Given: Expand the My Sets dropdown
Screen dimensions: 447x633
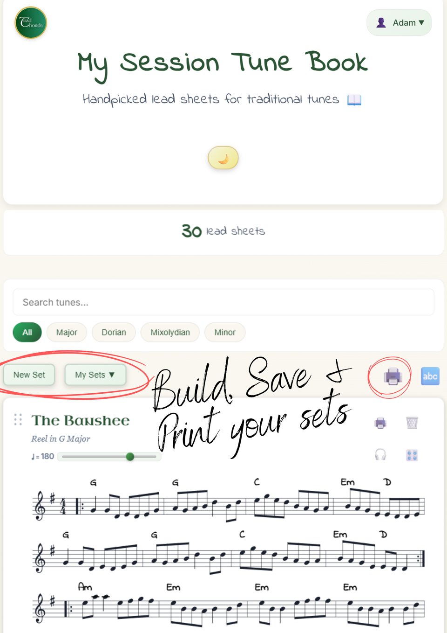Looking at the screenshot, I should (x=95, y=375).
